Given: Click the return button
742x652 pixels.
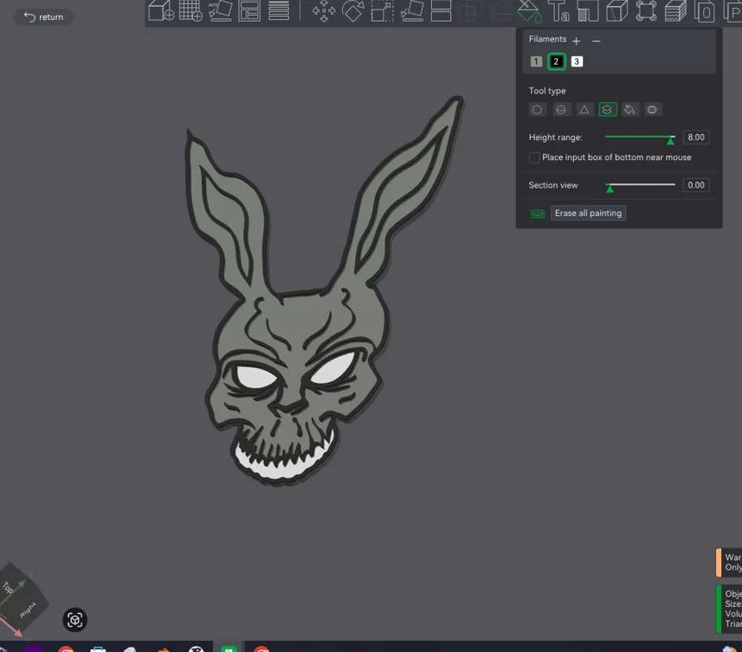Looking at the screenshot, I should point(44,17).
